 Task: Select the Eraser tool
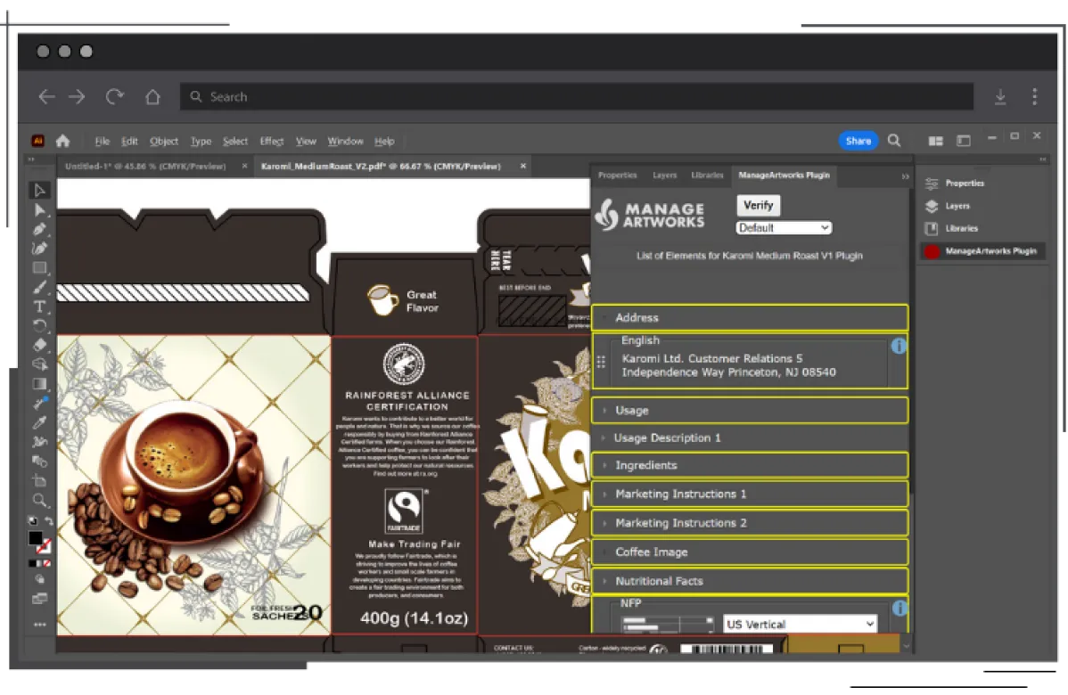[x=39, y=345]
